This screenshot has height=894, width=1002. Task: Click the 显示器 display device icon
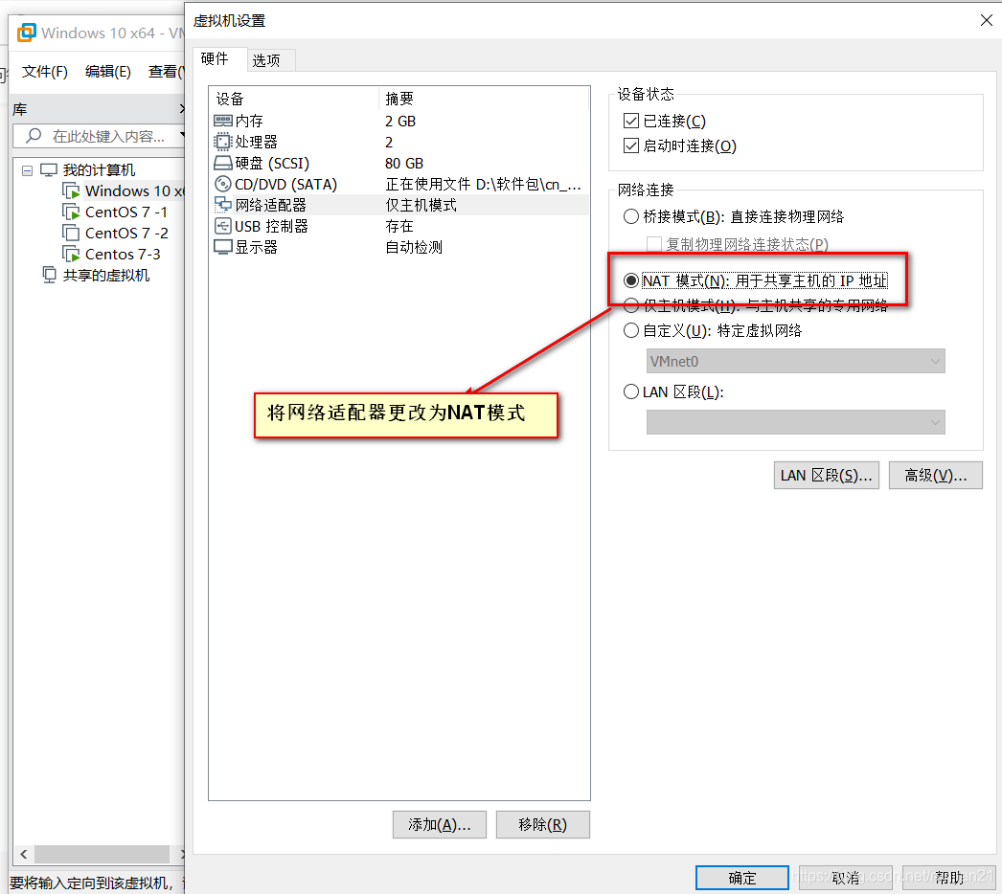224,246
